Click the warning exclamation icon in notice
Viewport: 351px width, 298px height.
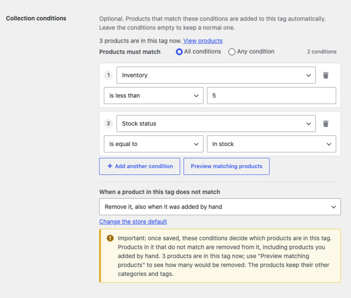tap(110, 238)
